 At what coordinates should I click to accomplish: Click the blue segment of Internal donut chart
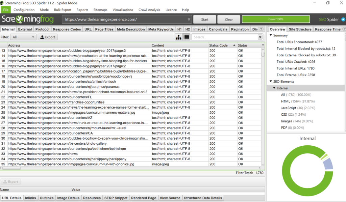click(328, 164)
